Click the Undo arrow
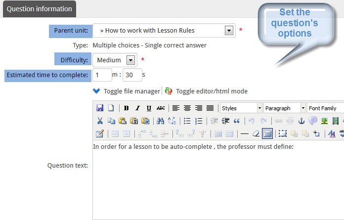 (x=252, y=121)
